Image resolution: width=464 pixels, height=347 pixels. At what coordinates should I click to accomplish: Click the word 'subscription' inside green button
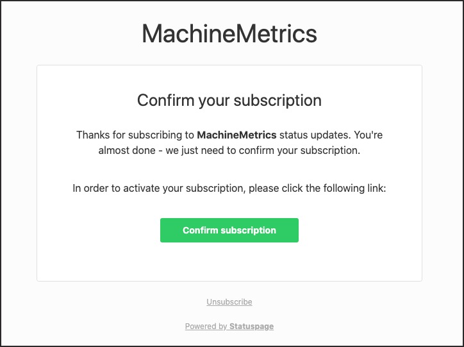pyautogui.click(x=248, y=230)
